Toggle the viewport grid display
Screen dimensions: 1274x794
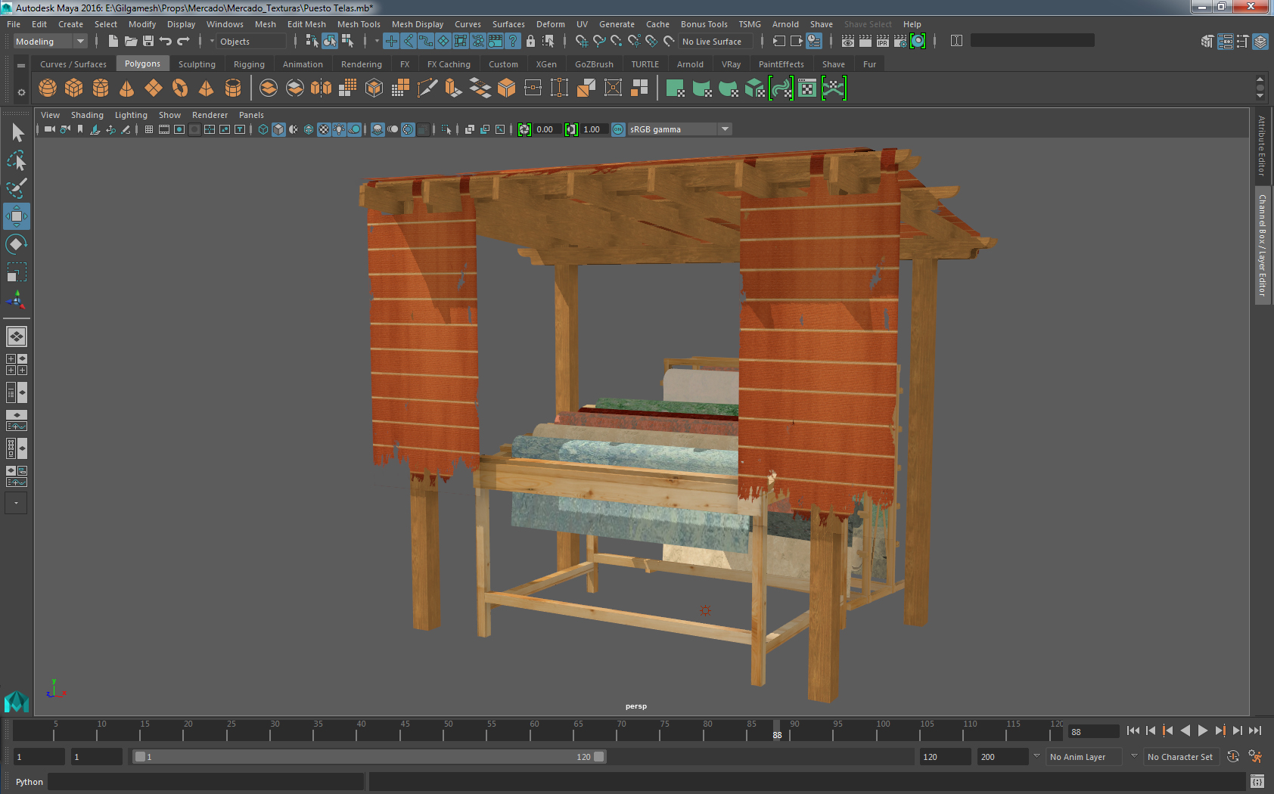149,129
